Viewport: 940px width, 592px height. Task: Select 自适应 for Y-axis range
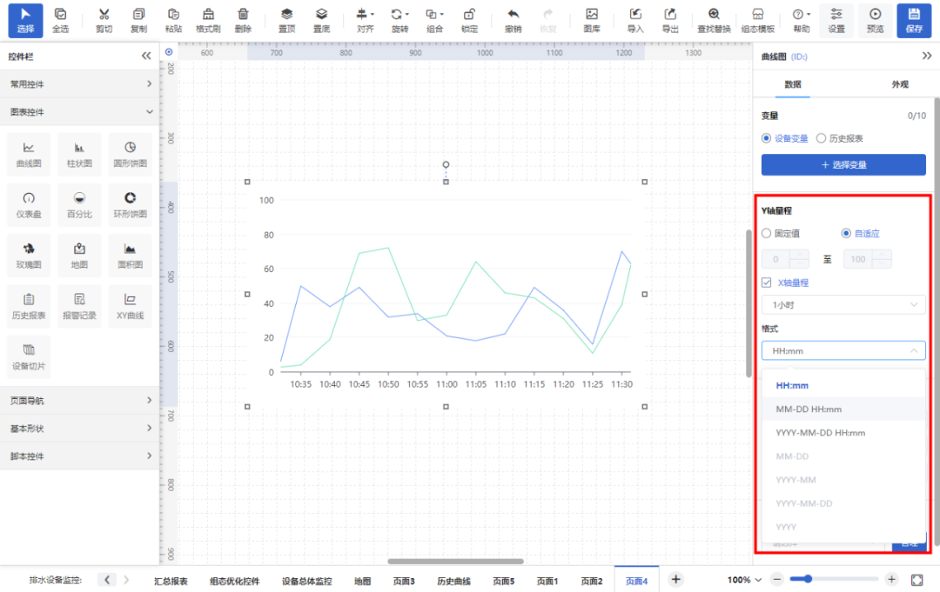[846, 234]
